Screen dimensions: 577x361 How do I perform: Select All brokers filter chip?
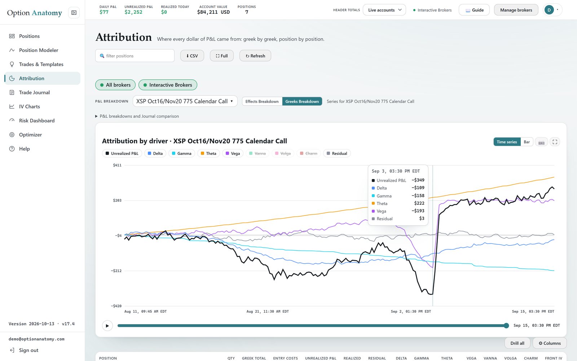115,85
